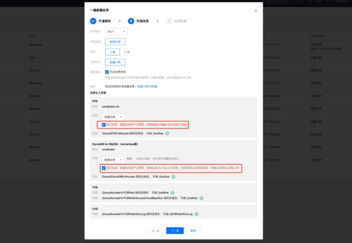Click green check next to QcloudCynosDBFullAccess role
This screenshot has width=352, height=243.
pyautogui.click(x=174, y=177)
